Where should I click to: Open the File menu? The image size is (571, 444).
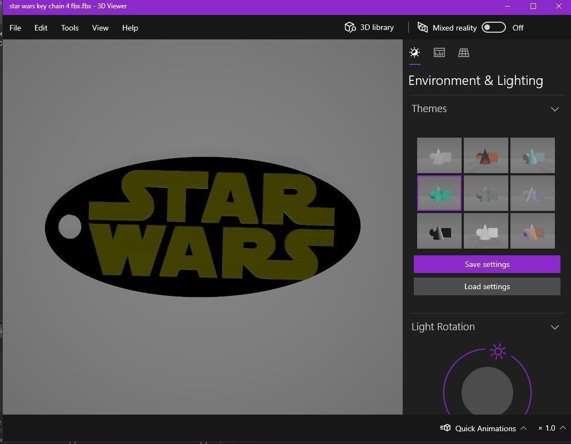(x=15, y=28)
